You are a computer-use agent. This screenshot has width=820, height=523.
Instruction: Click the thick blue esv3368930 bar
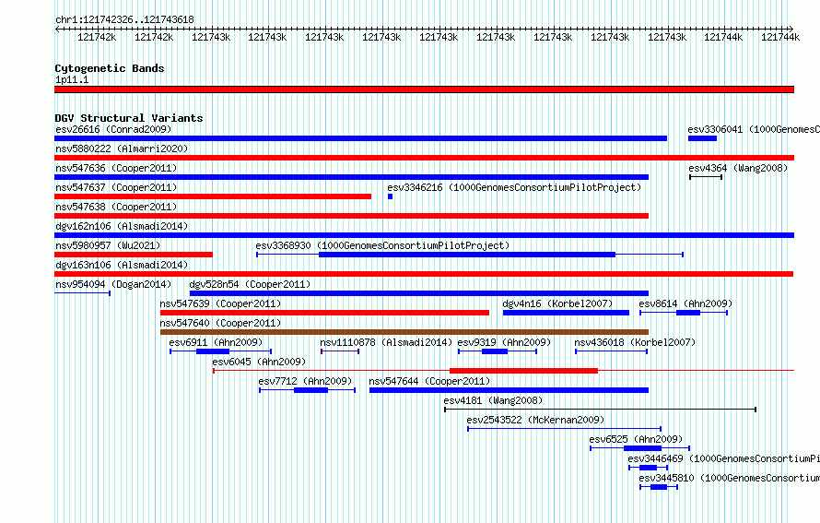coord(467,255)
